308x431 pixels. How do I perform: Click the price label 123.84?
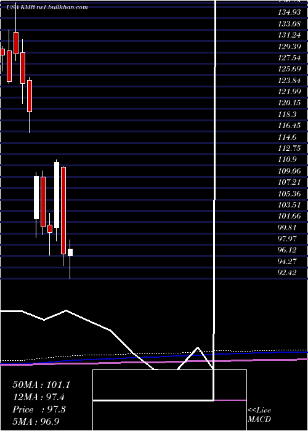289,80
